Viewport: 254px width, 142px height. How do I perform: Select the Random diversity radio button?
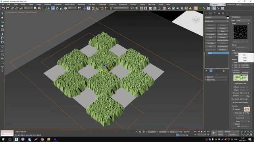pos(233,109)
